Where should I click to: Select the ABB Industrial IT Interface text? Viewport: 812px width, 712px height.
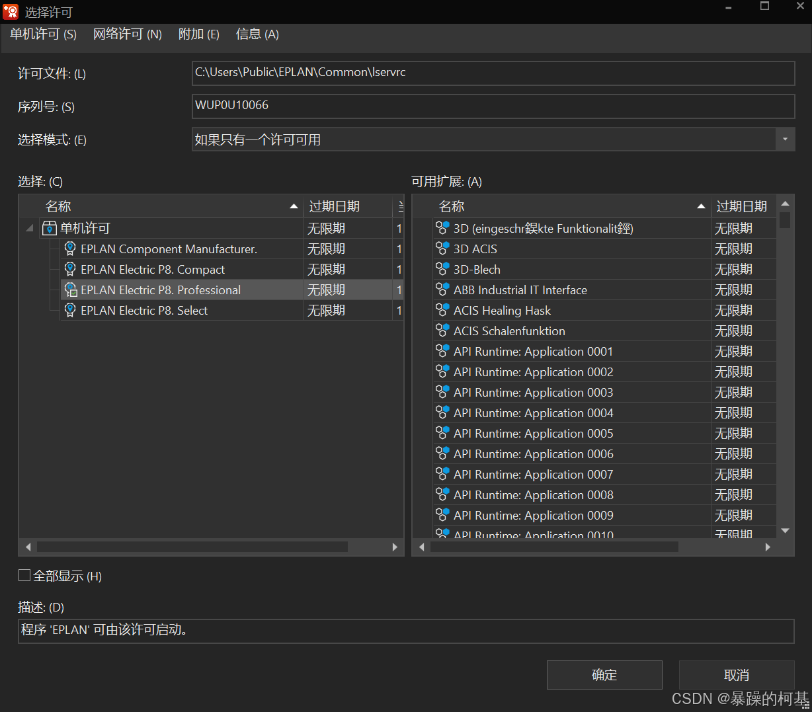[520, 290]
